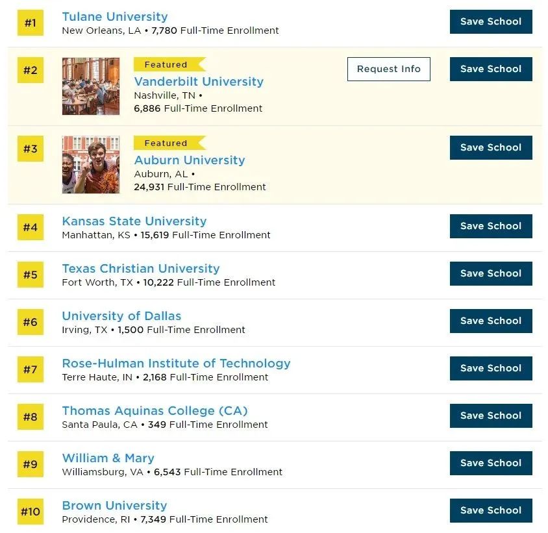Image resolution: width=548 pixels, height=533 pixels.
Task: Click the Featured badge above Vanderbilt University
Action: [x=169, y=64]
